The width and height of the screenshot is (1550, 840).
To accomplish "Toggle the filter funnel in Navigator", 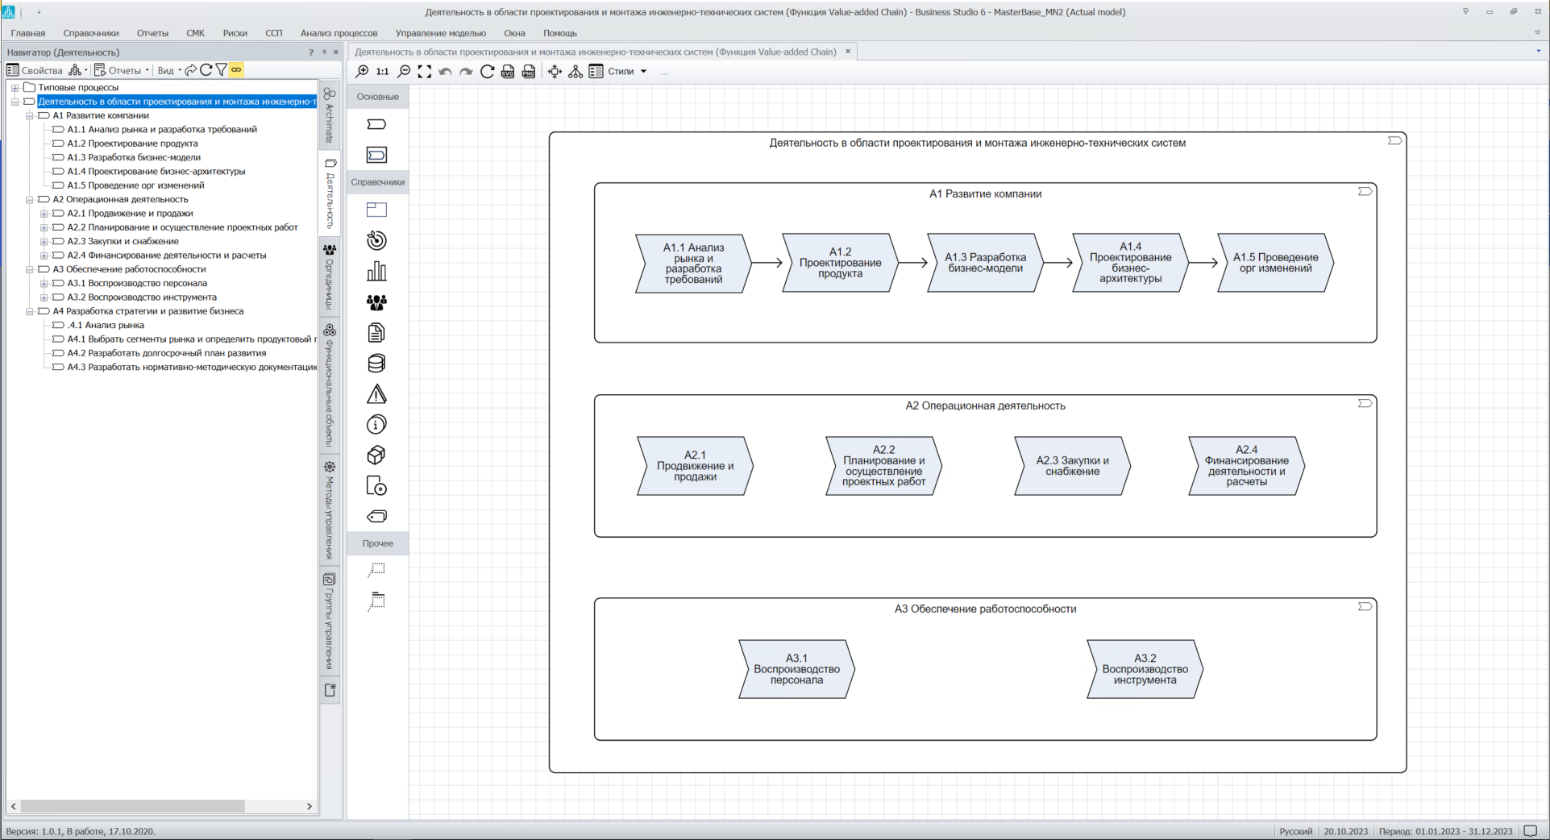I will tap(221, 70).
